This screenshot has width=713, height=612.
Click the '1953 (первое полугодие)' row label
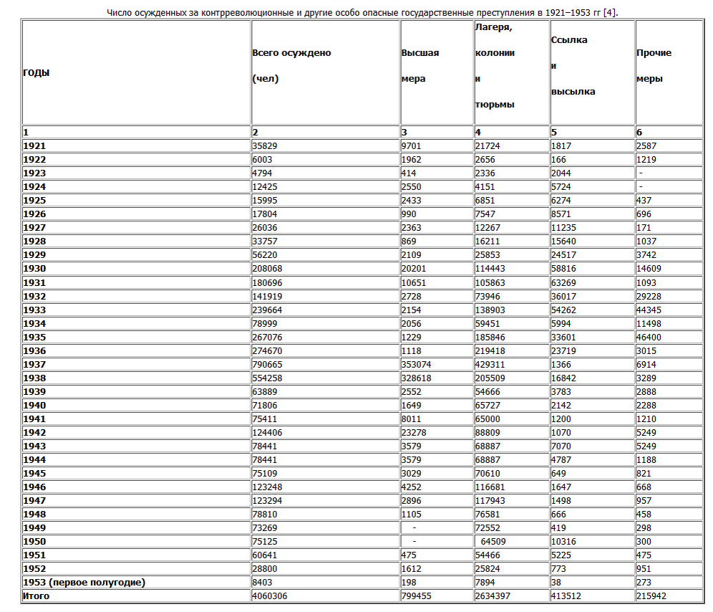pyautogui.click(x=137, y=583)
